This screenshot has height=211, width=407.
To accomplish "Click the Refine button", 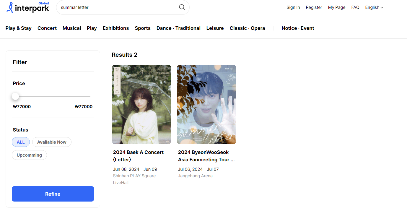I will [x=53, y=194].
